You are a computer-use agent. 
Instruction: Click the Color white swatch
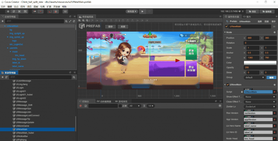tap(260, 63)
